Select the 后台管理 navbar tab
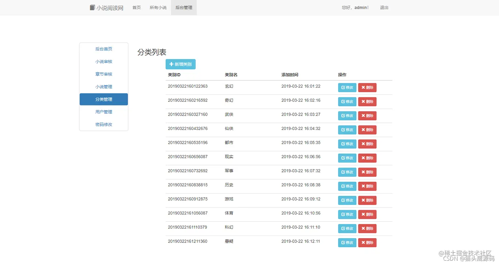499x264 pixels. pyautogui.click(x=184, y=8)
